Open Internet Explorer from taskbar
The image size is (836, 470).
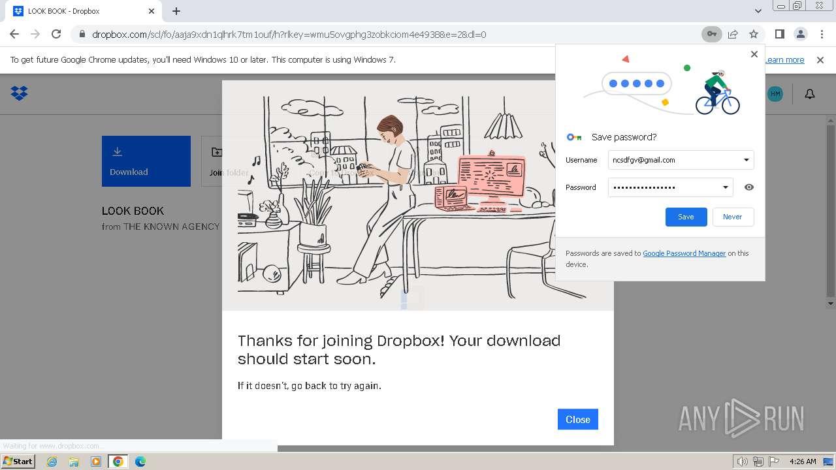pos(52,462)
